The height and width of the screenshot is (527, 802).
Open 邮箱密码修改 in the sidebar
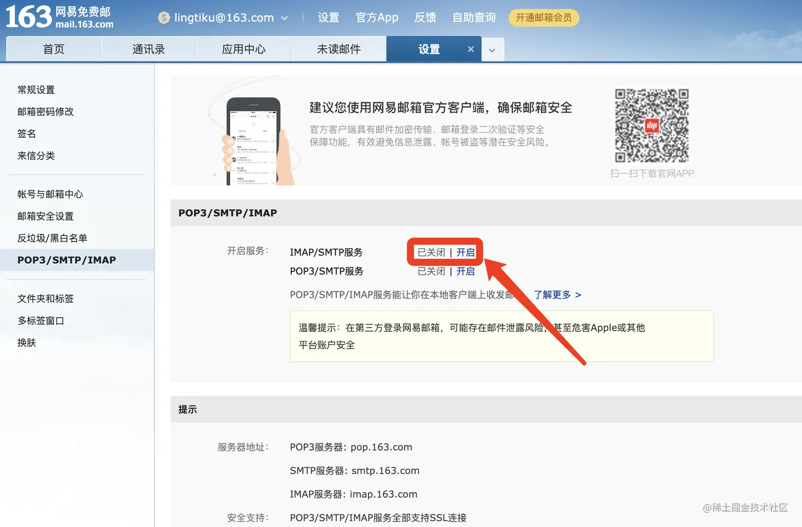[x=46, y=111]
